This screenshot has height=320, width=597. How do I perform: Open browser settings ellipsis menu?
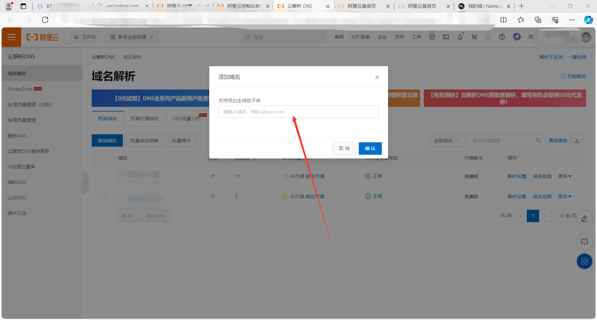pos(572,20)
